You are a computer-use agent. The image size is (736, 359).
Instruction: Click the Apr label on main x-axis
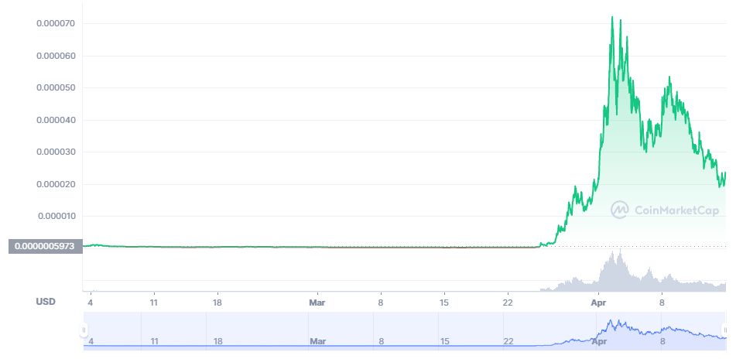(598, 303)
